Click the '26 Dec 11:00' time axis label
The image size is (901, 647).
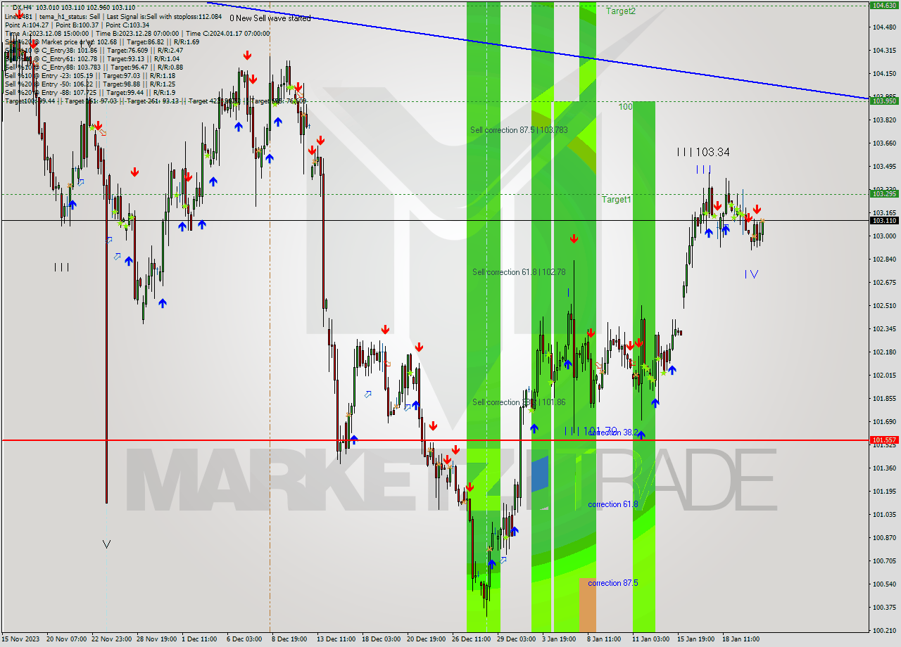[471, 639]
